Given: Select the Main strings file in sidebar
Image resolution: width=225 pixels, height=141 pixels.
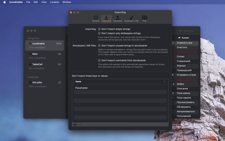Looking at the screenshot, I should pyautogui.click(x=44, y=56).
